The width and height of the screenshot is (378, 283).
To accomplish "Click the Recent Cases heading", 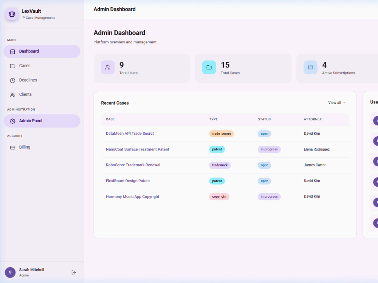I will point(115,103).
